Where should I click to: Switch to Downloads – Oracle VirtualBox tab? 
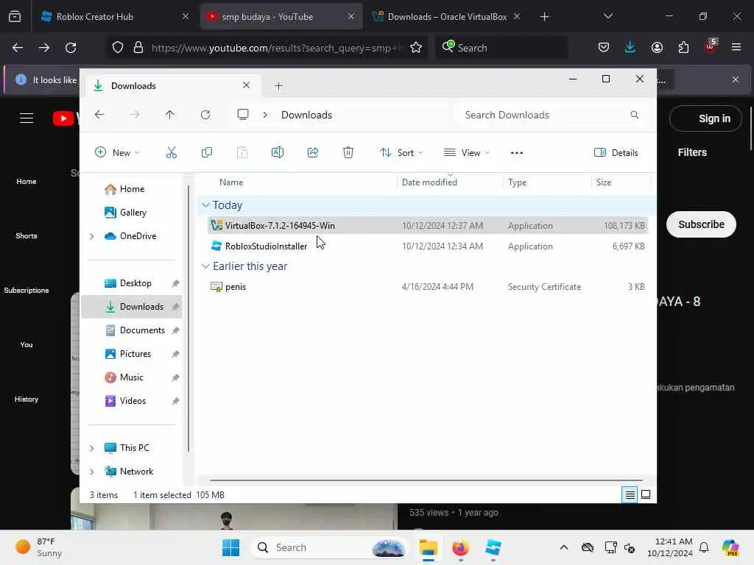[447, 17]
